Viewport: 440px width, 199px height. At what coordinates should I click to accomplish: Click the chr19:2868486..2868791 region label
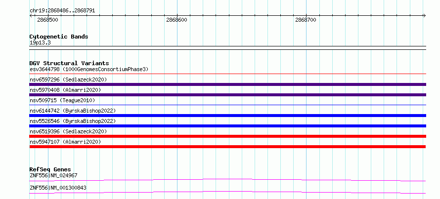click(62, 11)
